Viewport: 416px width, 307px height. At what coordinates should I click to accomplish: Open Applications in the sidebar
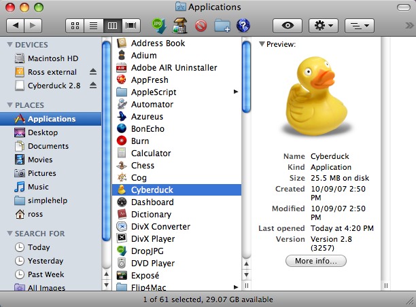pyautogui.click(x=50, y=119)
